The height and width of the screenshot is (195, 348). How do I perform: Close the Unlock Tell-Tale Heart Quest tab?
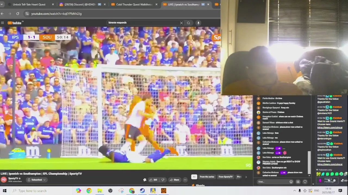coord(53,4)
